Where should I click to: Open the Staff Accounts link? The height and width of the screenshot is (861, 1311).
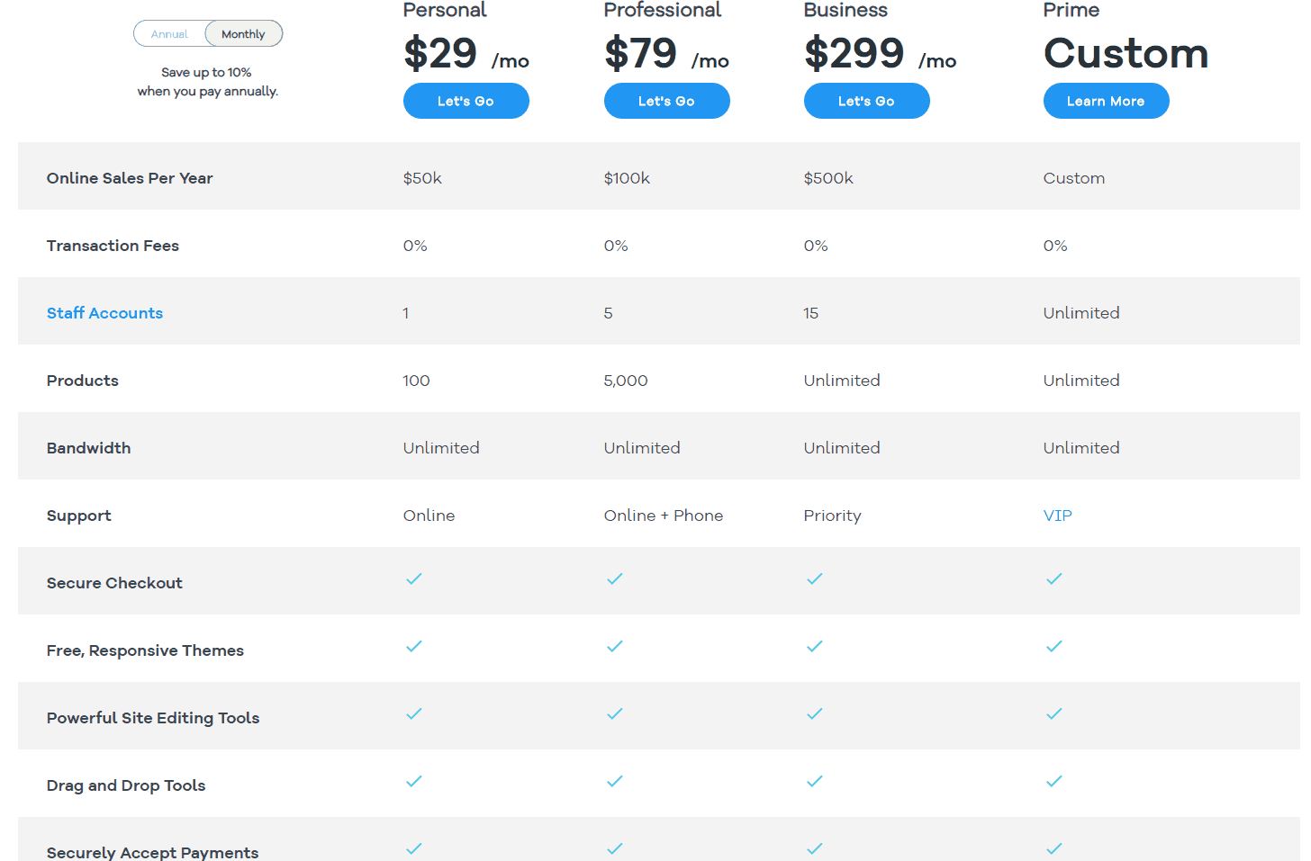tap(104, 313)
